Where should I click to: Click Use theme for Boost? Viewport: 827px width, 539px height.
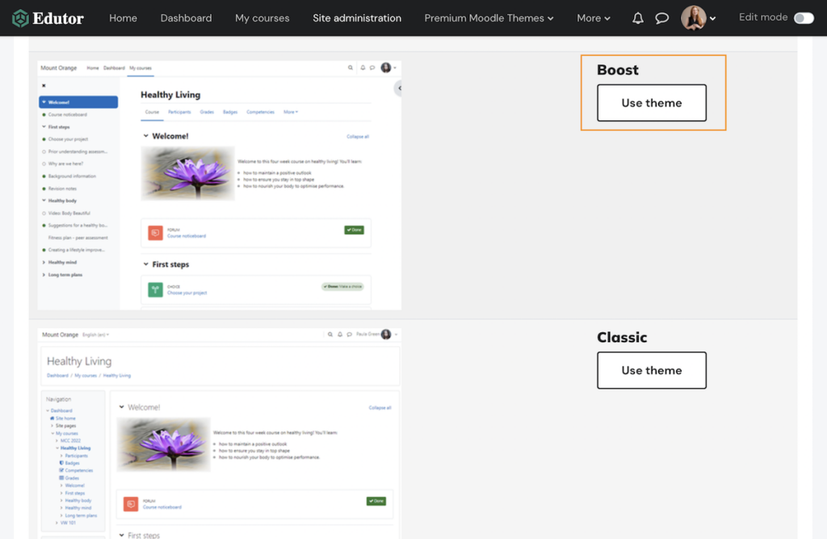point(651,103)
